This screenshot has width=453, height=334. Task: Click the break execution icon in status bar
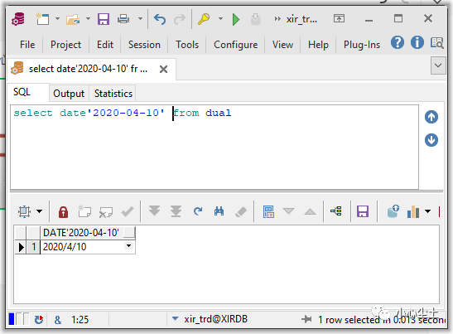(39, 320)
